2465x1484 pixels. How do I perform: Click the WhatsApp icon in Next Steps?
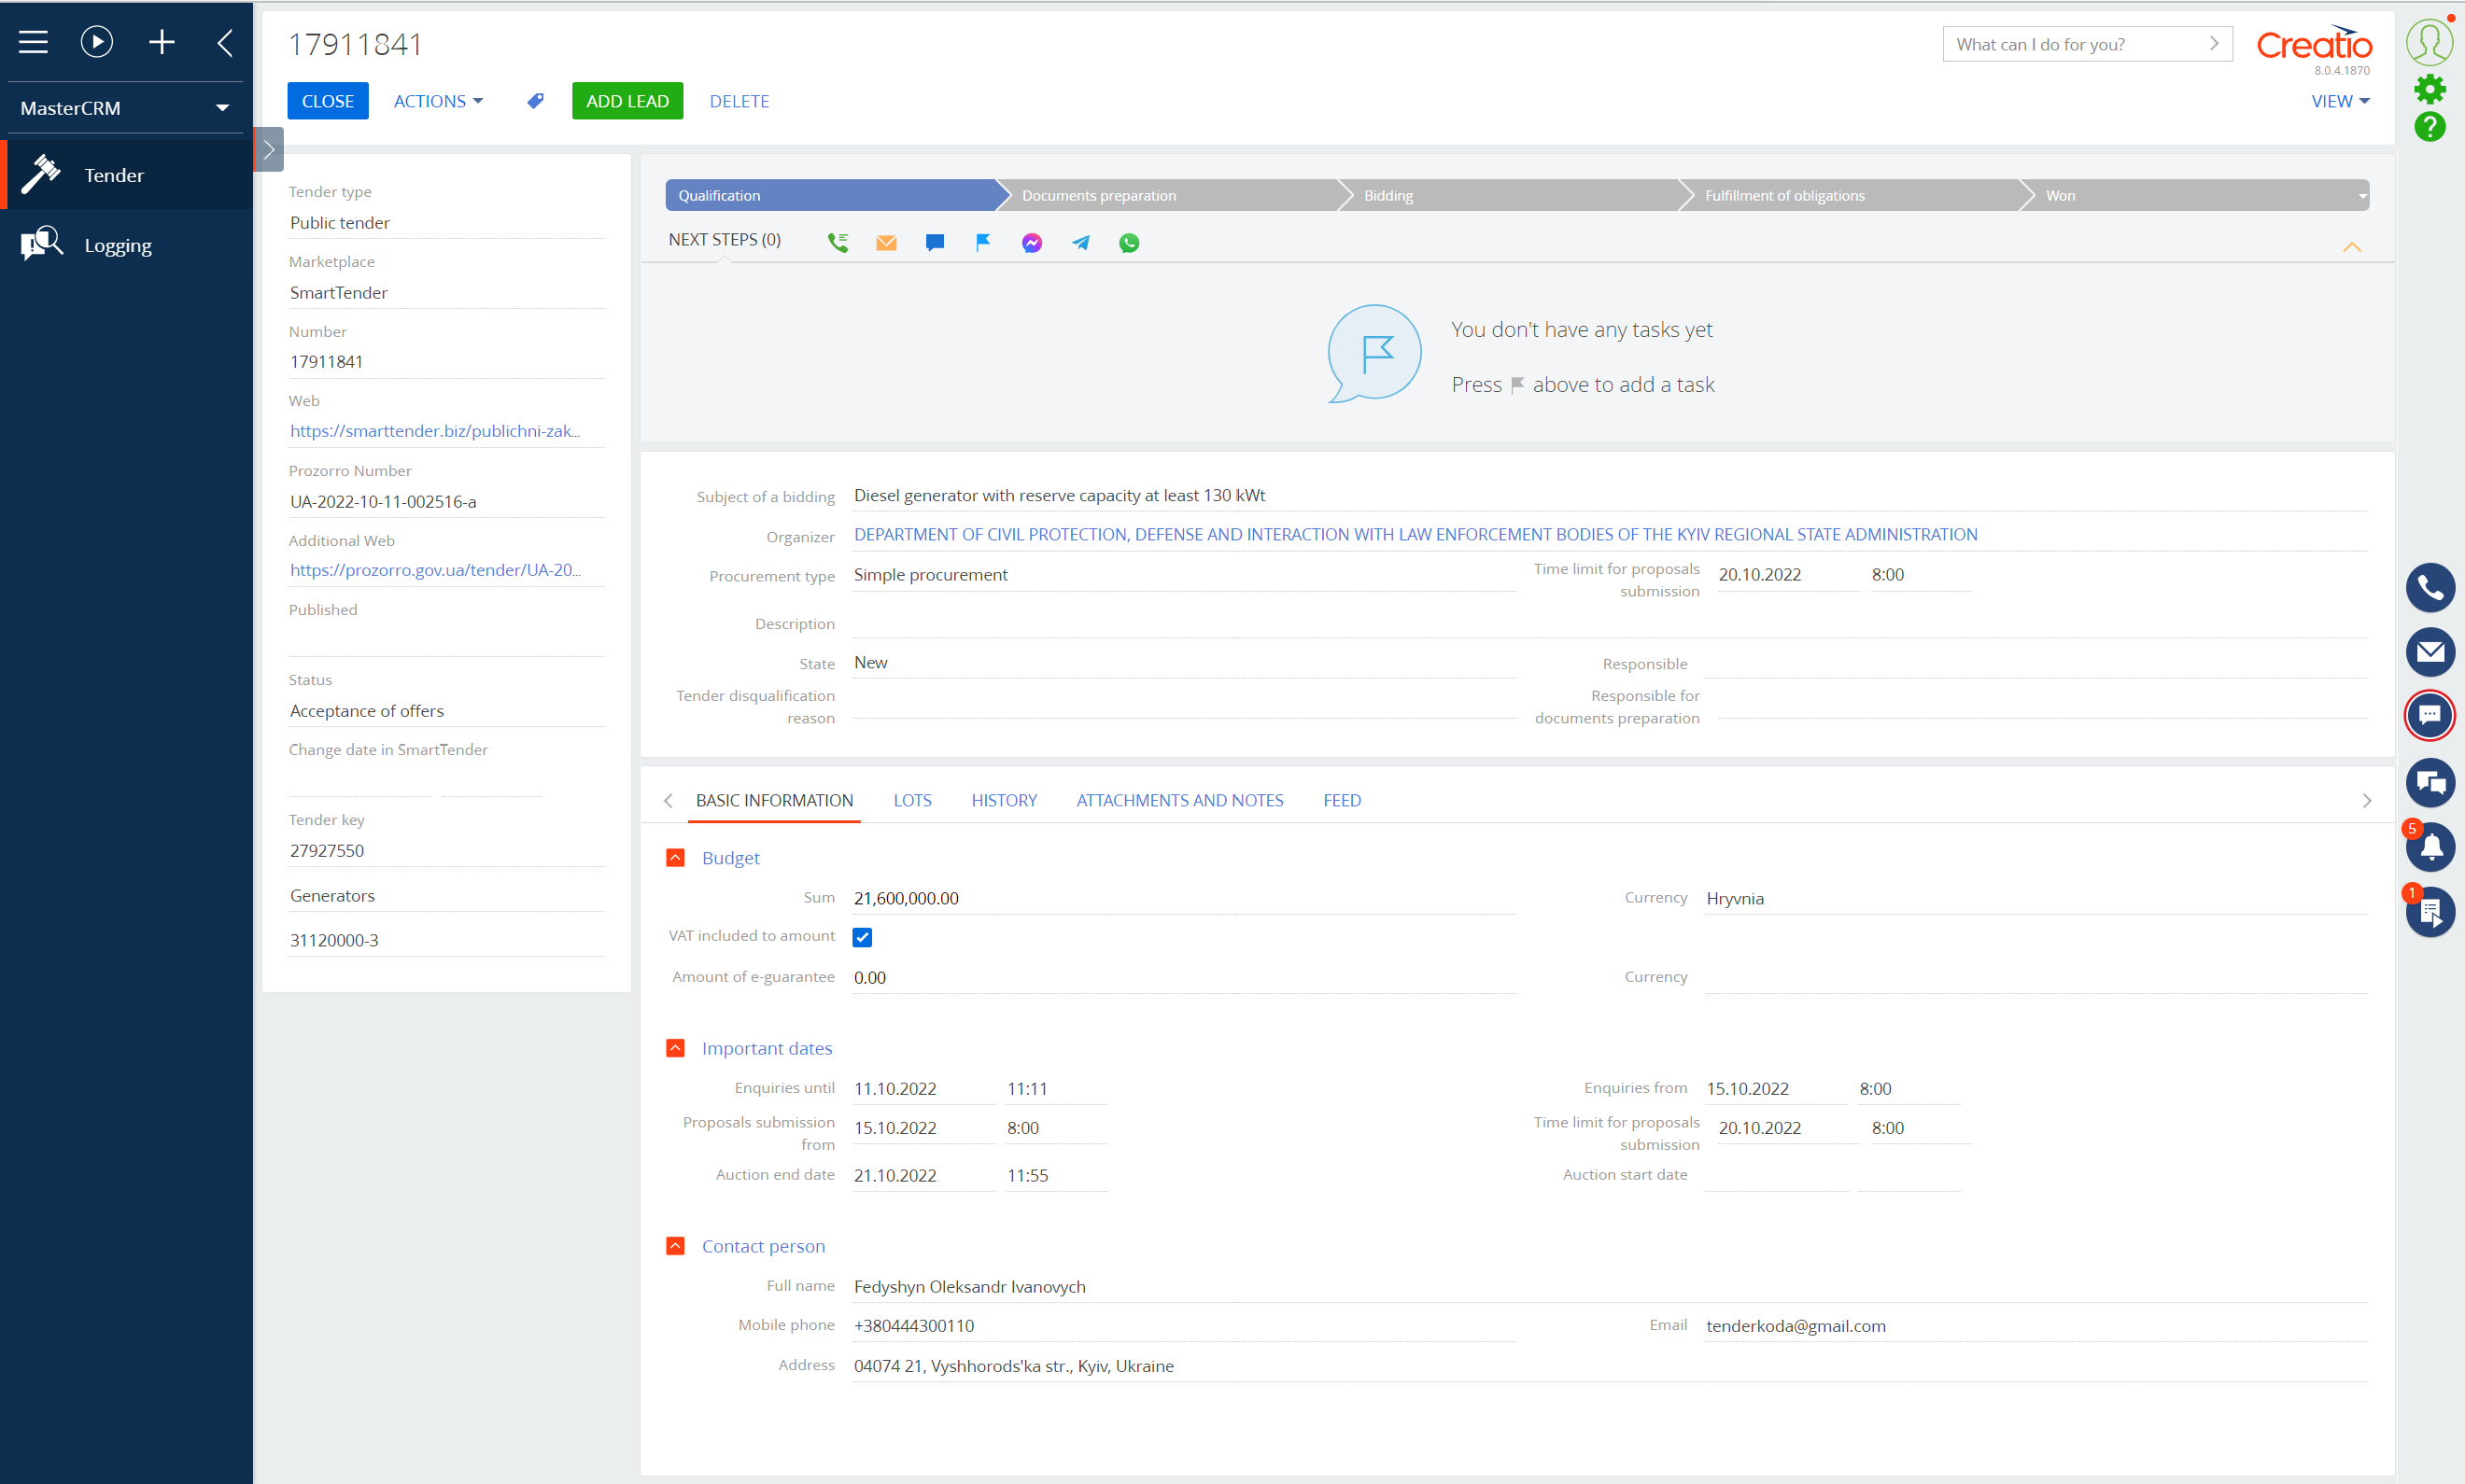[1129, 242]
